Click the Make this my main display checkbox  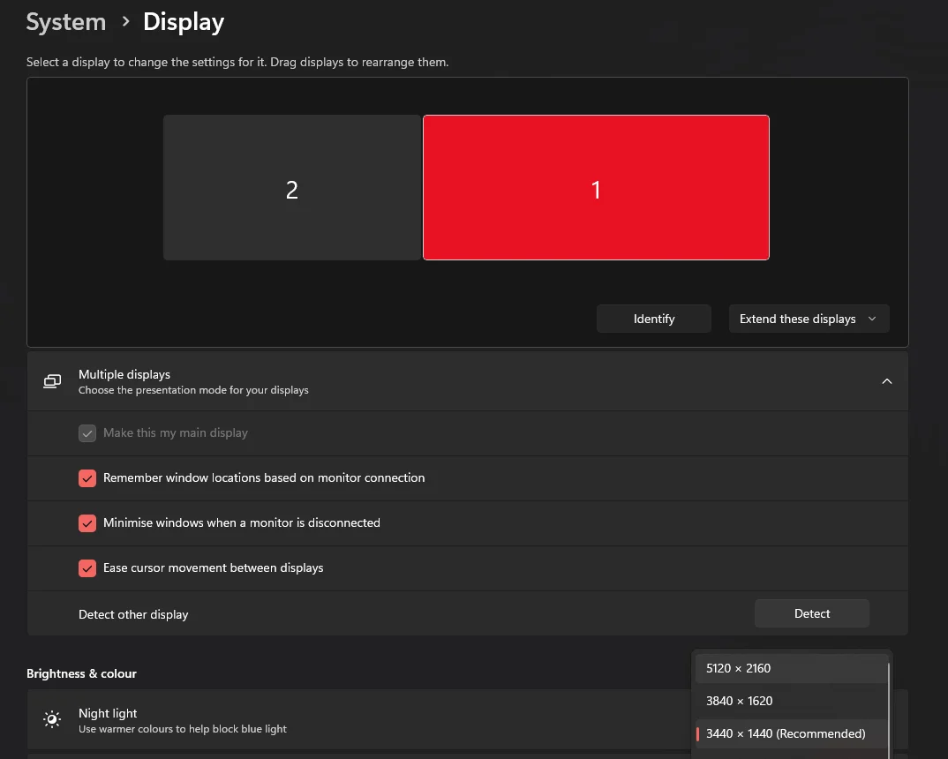click(87, 433)
